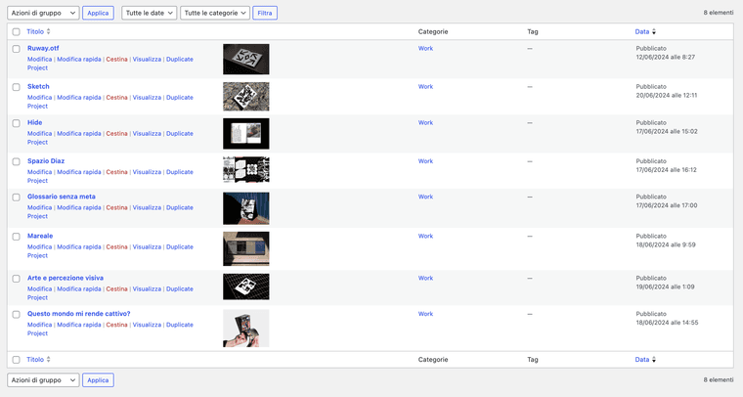Open the Ruway.otf featured image thumbnail
The image size is (743, 397).
tap(245, 60)
